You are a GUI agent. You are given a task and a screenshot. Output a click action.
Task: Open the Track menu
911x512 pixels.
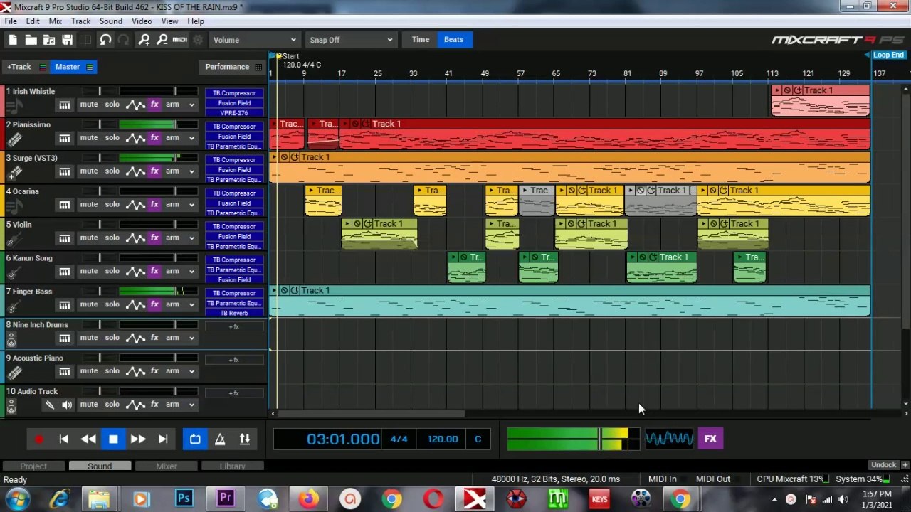point(80,21)
